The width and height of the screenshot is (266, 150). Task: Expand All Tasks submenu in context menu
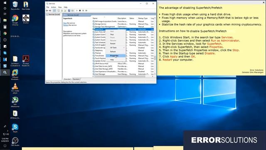[116, 47]
